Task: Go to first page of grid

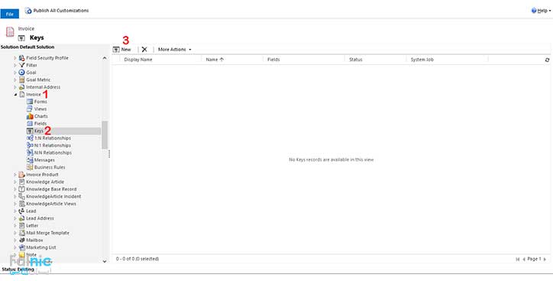Action: (518, 259)
